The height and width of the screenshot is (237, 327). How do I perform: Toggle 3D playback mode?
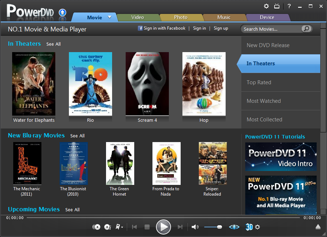pos(249,227)
